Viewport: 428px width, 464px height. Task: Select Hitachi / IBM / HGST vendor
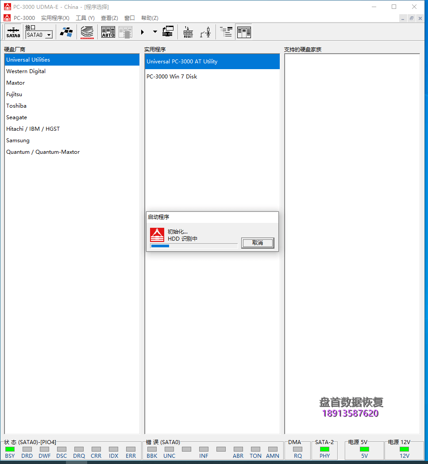tap(72, 129)
